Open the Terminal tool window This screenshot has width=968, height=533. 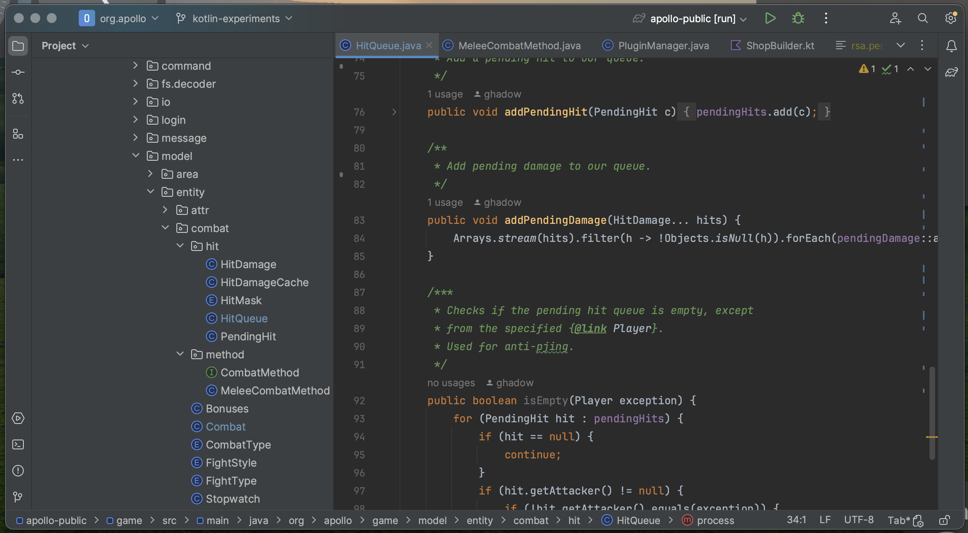click(18, 444)
